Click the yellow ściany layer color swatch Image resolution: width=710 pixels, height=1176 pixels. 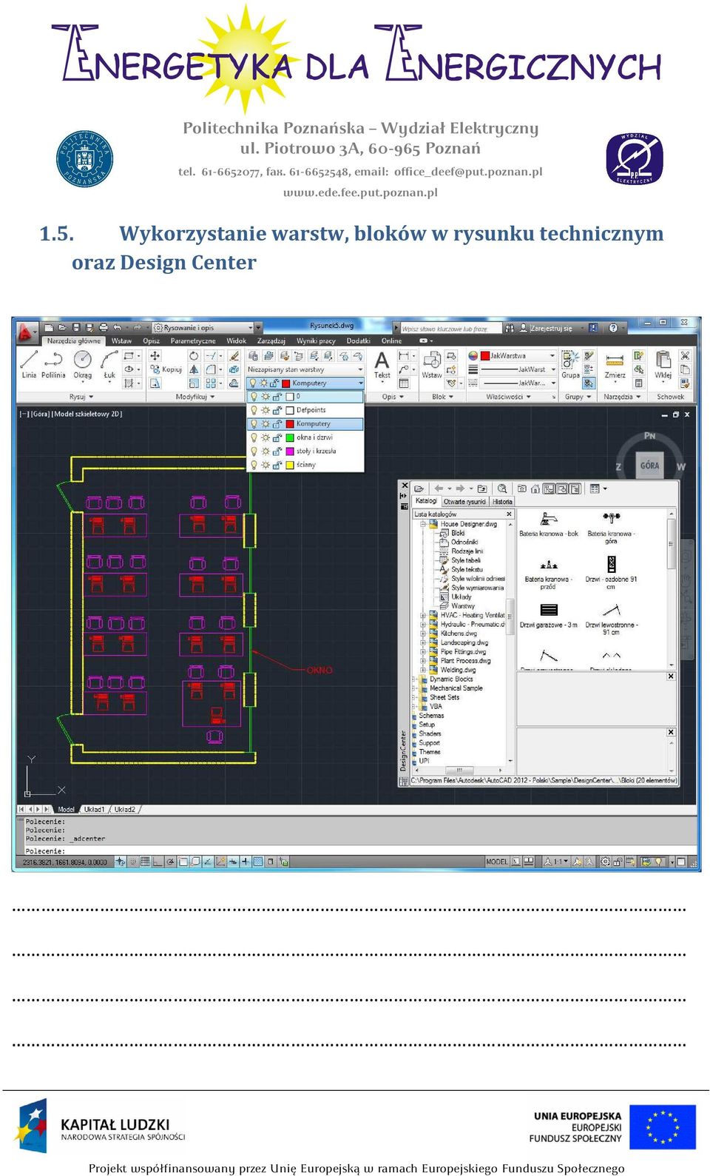(x=291, y=465)
